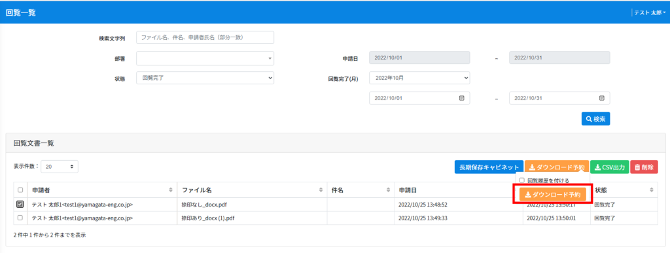Viewport: 670px width, 253px height.
Task: Open the 状態 dropdown showing 回覧完了
Action: tap(205, 78)
